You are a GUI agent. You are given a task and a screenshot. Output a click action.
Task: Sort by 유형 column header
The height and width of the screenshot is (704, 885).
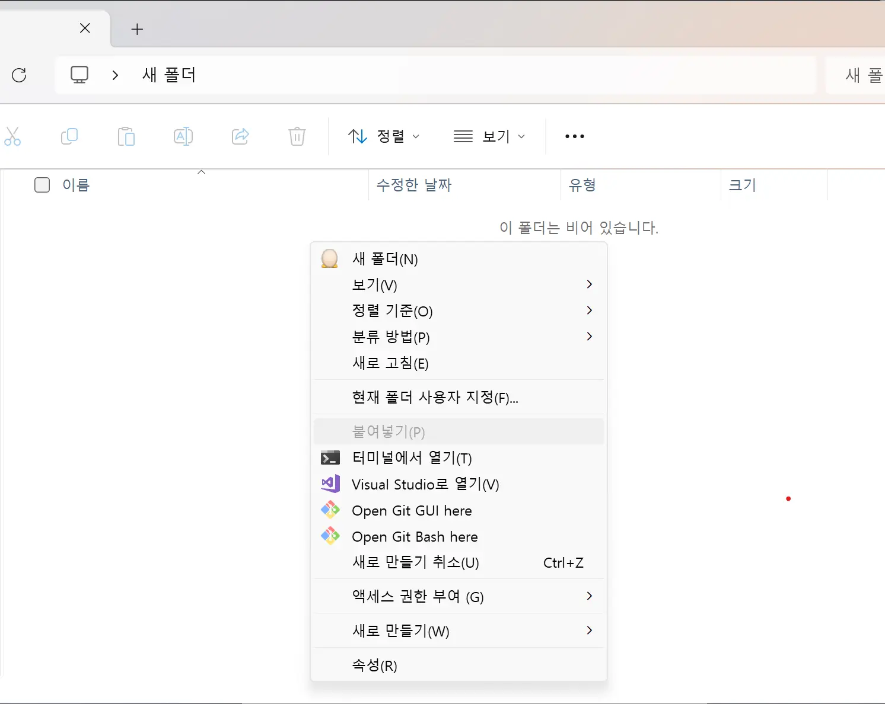582,185
